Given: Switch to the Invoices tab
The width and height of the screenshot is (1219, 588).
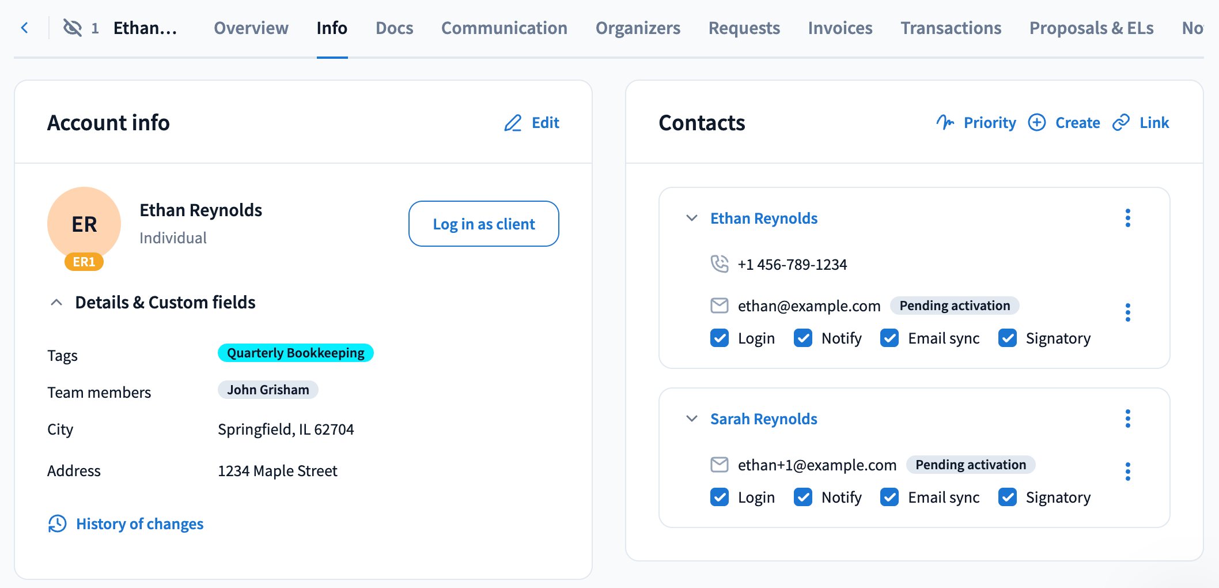Looking at the screenshot, I should pyautogui.click(x=840, y=28).
